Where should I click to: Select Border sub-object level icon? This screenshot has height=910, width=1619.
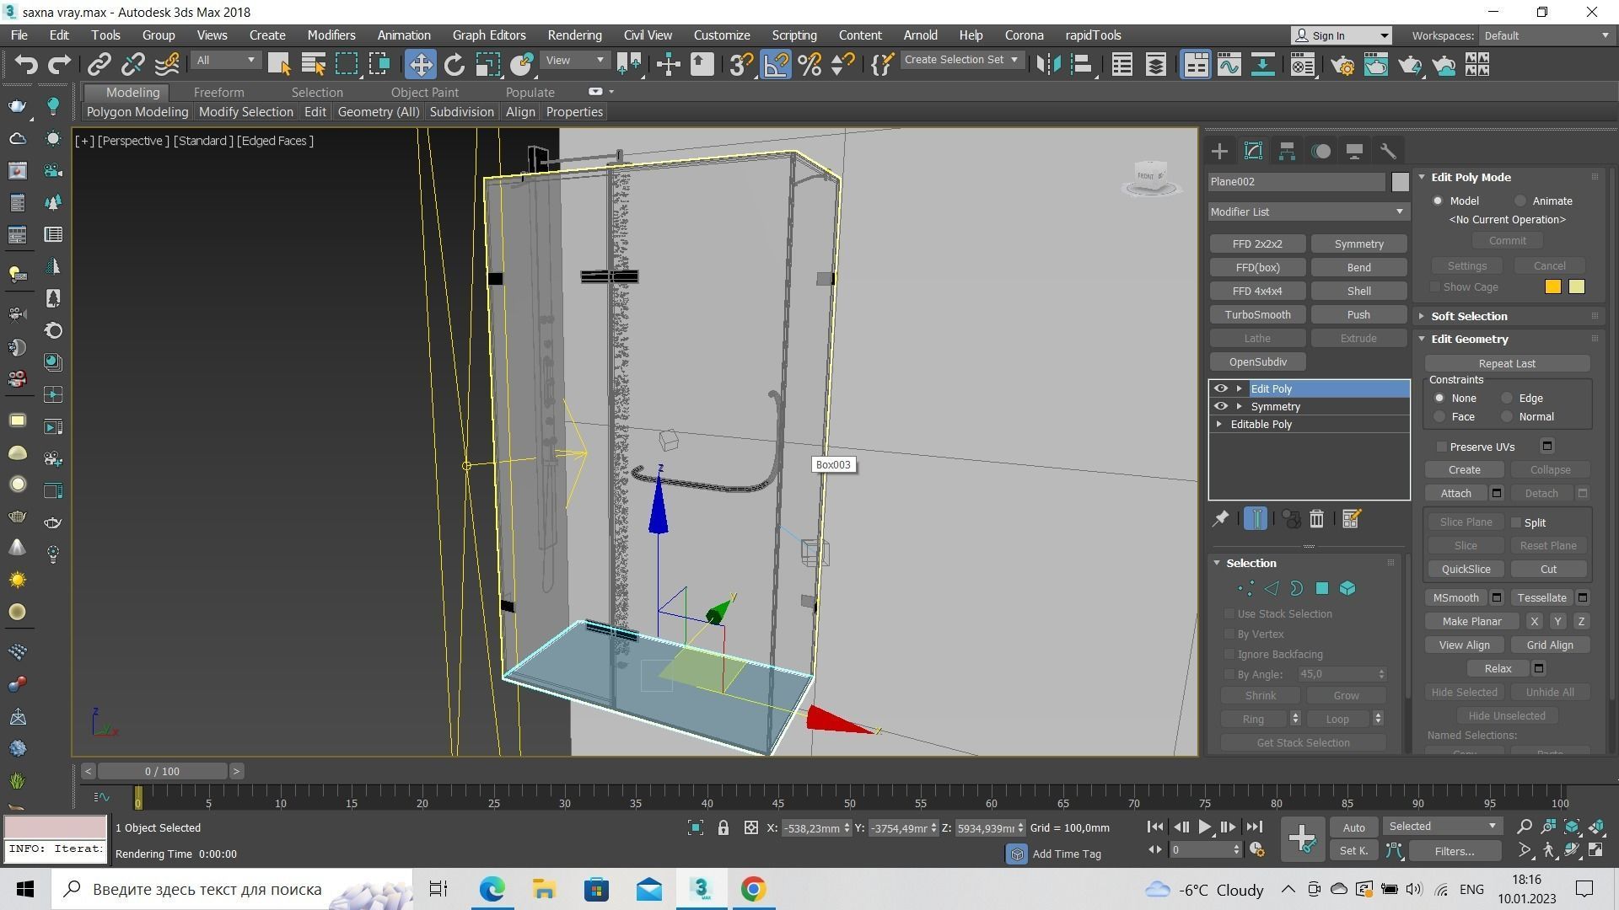pyautogui.click(x=1296, y=588)
